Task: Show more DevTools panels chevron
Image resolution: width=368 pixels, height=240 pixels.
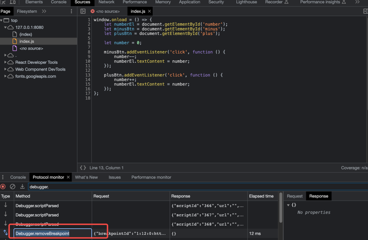Action: pos(357,2)
